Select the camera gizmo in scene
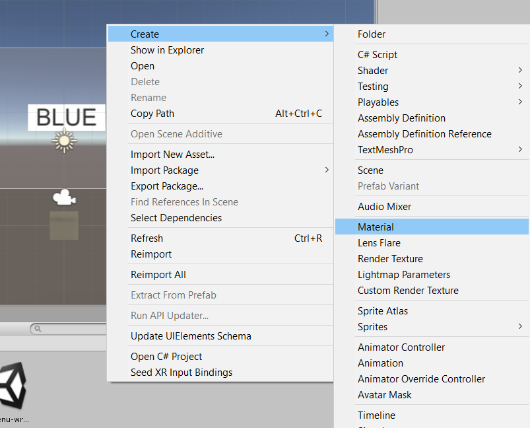This screenshot has height=428, width=530. pyautogui.click(x=64, y=197)
